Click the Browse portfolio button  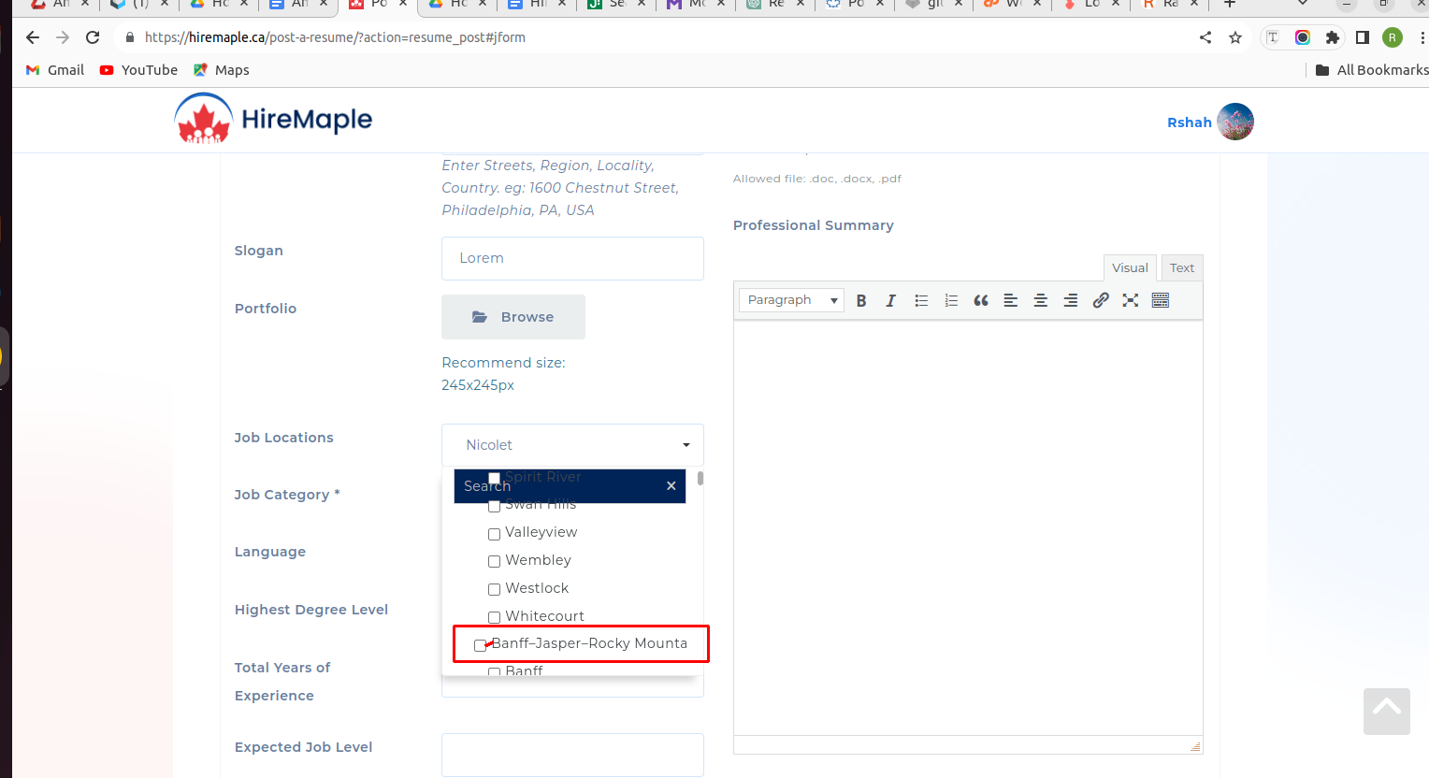point(513,317)
